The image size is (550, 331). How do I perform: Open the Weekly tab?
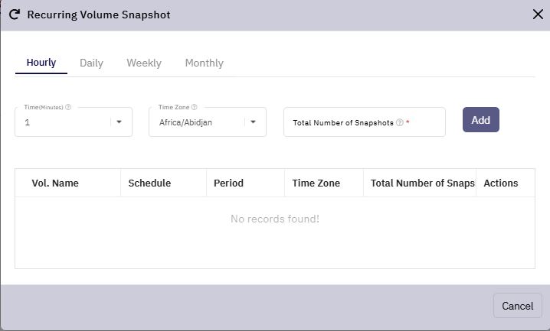[x=144, y=63]
